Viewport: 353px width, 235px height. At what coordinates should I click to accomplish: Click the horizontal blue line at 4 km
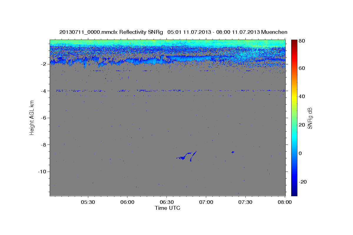pyautogui.click(x=171, y=90)
